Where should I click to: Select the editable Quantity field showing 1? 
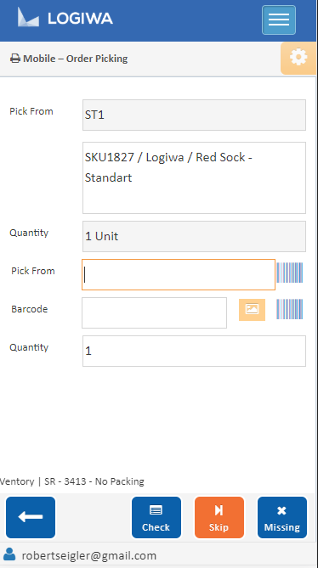[x=194, y=351]
